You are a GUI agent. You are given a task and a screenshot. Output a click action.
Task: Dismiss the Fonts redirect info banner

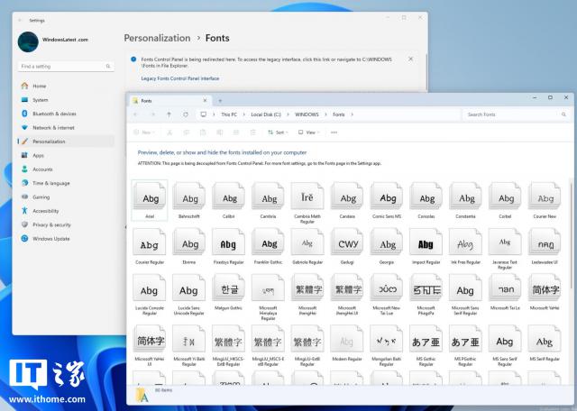click(x=411, y=59)
